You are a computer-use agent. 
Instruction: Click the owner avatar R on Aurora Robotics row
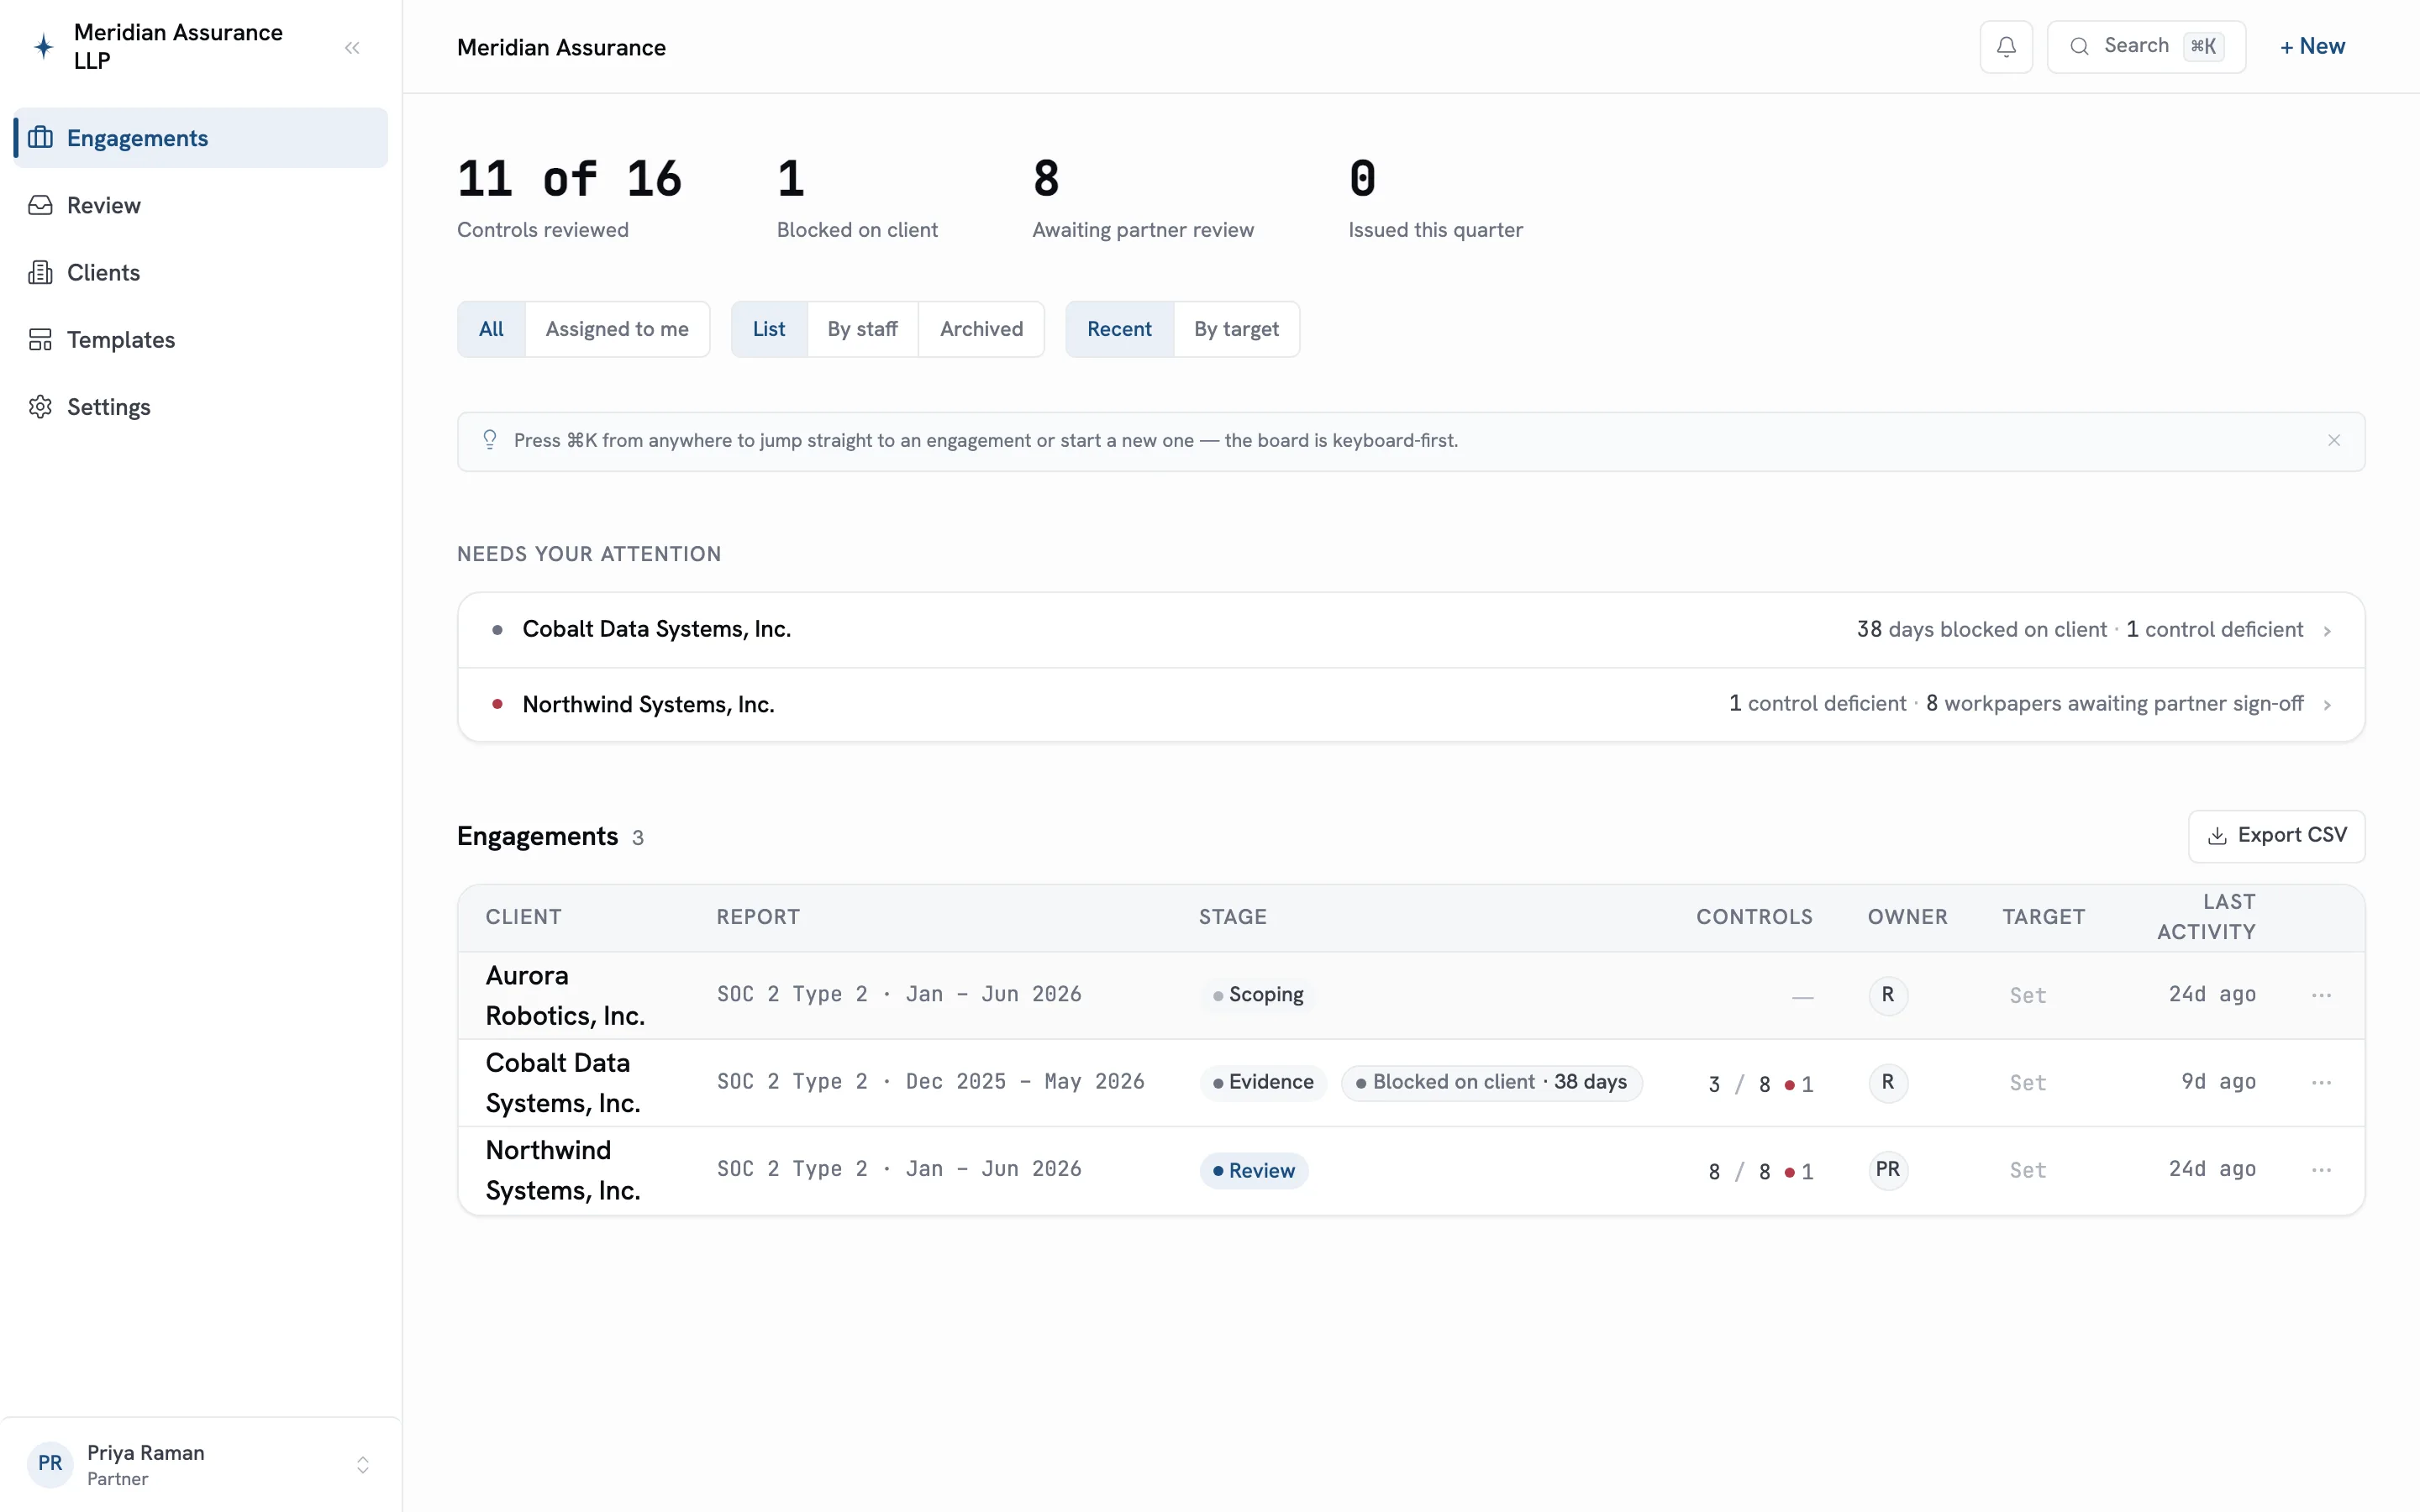(1888, 995)
